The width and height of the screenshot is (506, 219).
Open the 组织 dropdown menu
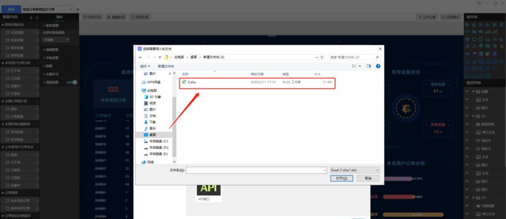point(145,66)
